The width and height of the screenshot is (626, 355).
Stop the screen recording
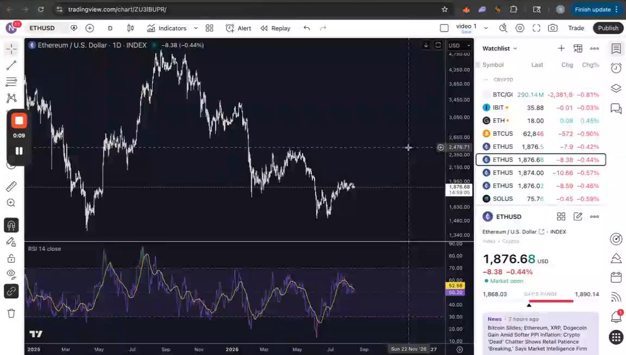19,121
